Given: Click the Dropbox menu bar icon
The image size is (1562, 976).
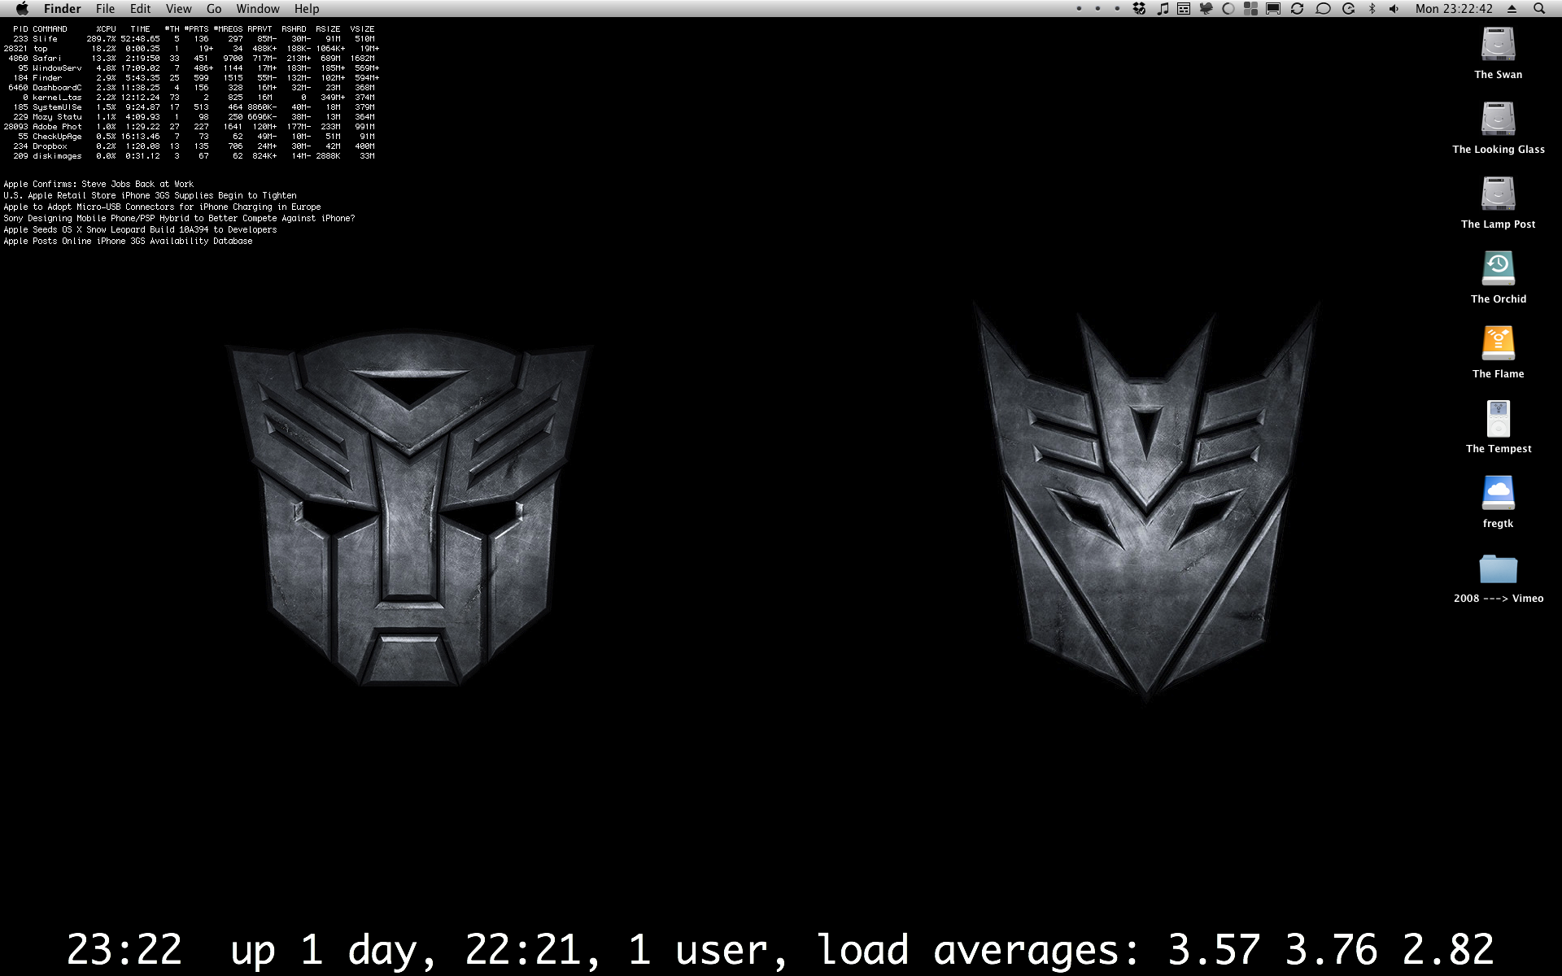Looking at the screenshot, I should pos(1140,9).
